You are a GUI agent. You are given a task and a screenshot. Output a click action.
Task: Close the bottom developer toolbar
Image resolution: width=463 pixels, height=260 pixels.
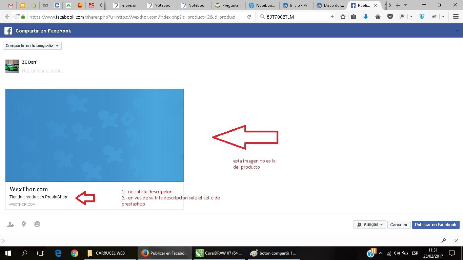pos(457,241)
